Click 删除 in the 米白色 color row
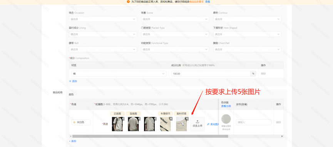Screen dimensions: 333x147 [278, 122]
